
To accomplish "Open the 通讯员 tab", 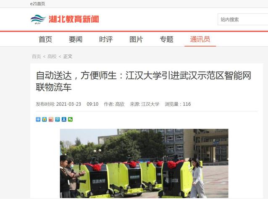I will click(200, 40).
